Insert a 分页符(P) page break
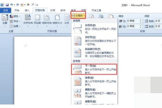 coord(94,29)
